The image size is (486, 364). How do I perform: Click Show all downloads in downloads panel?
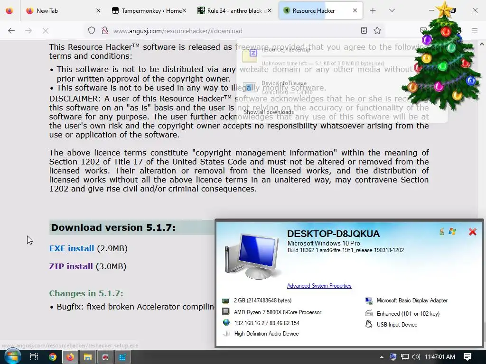269,112
